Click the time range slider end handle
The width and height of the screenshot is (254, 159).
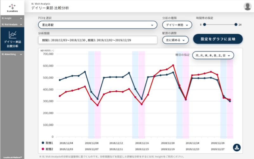[236, 24]
